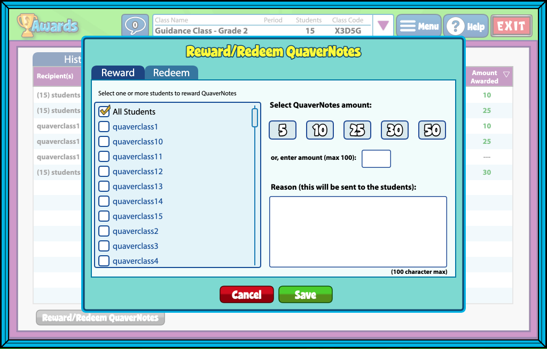Check the quaverclass12 checkbox

tap(104, 172)
